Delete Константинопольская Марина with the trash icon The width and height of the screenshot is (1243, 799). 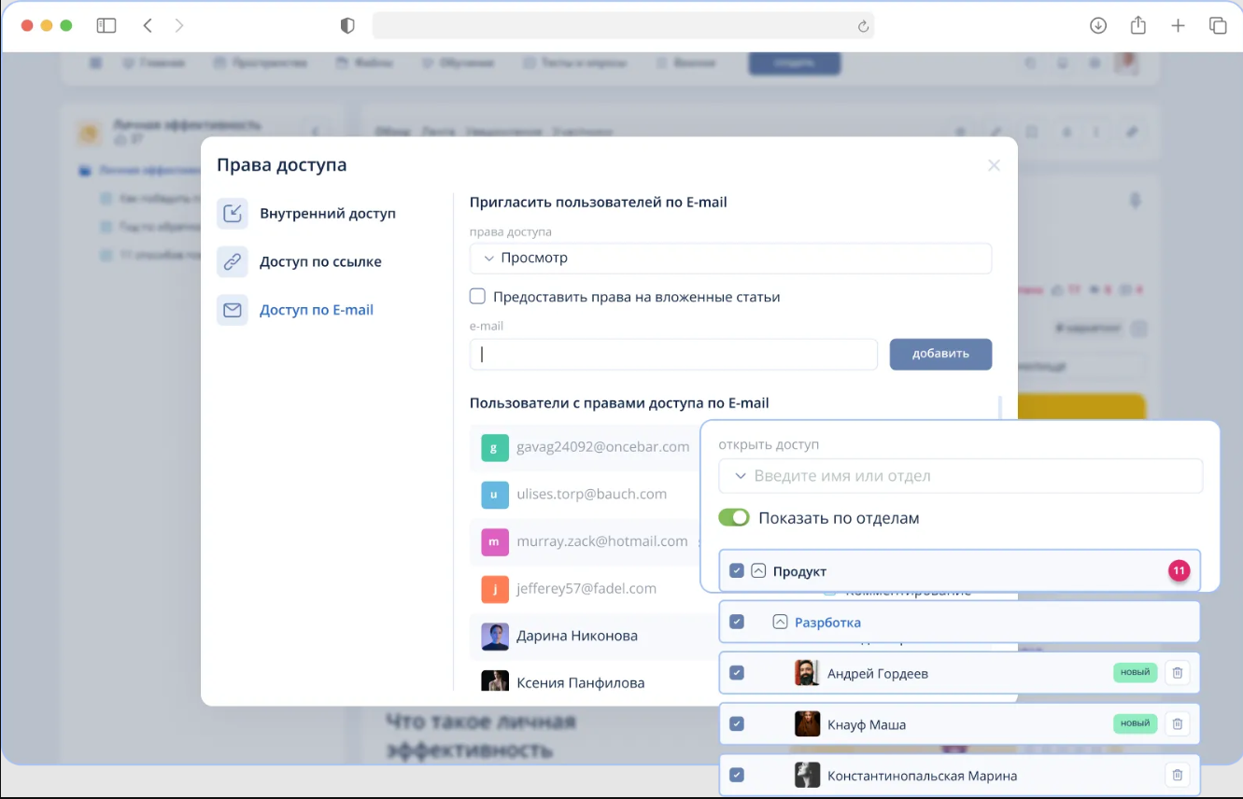pos(1178,775)
